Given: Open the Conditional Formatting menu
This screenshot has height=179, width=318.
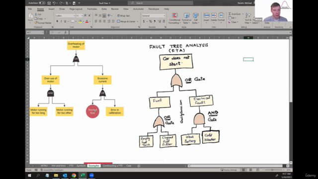Looking at the screenshot, I should [174, 18].
